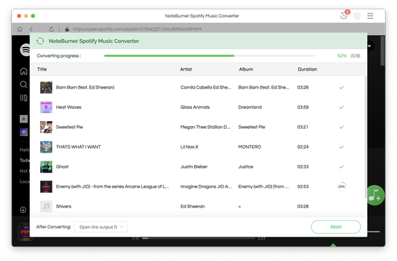Click album name Justice
Viewport: 397px width, 261px height.
(x=245, y=167)
